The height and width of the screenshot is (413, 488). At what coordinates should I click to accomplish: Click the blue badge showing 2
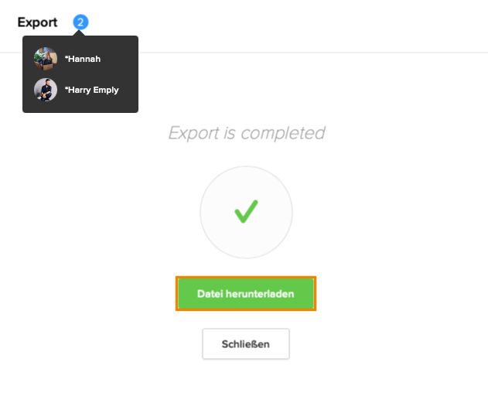pyautogui.click(x=80, y=22)
